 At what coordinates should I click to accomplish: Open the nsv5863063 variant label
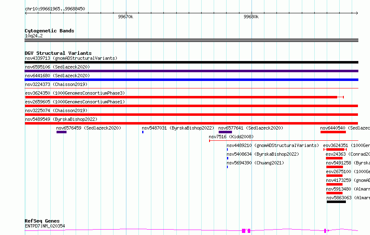point(348,198)
